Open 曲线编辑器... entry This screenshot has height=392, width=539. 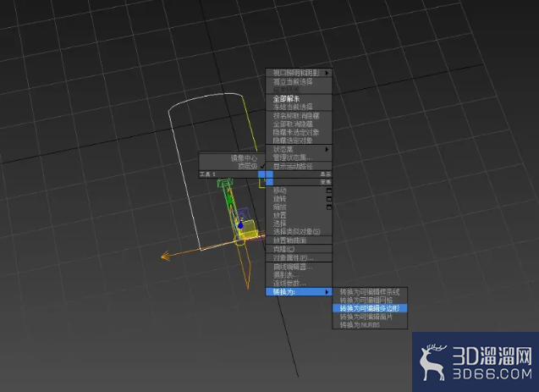299,267
